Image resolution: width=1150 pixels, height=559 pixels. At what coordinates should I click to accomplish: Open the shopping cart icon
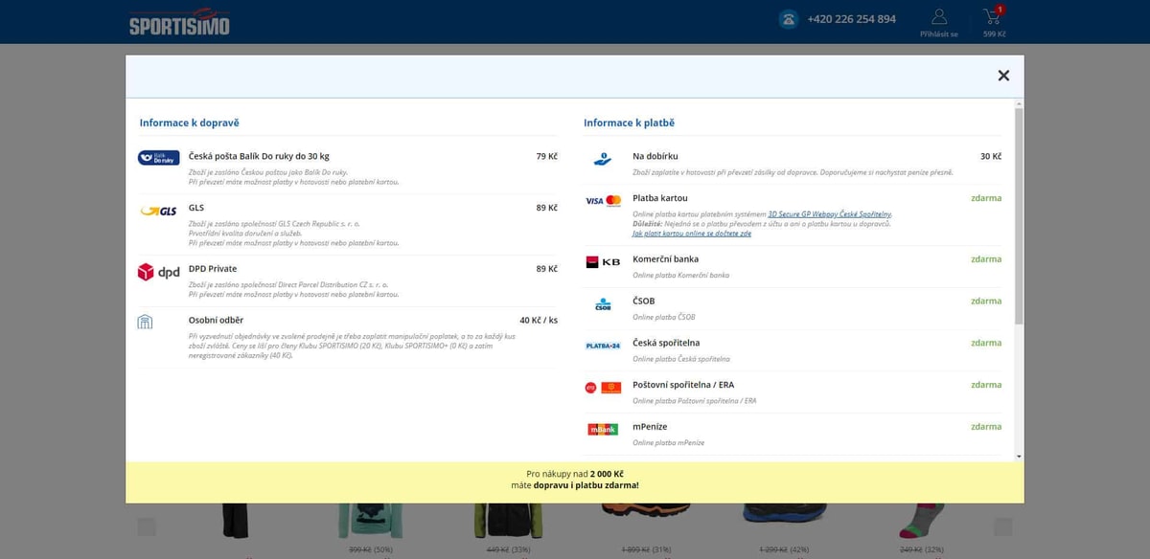[992, 16]
